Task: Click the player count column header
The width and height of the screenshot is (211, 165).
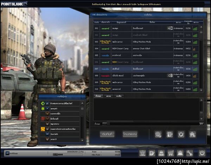Action: coord(188,22)
